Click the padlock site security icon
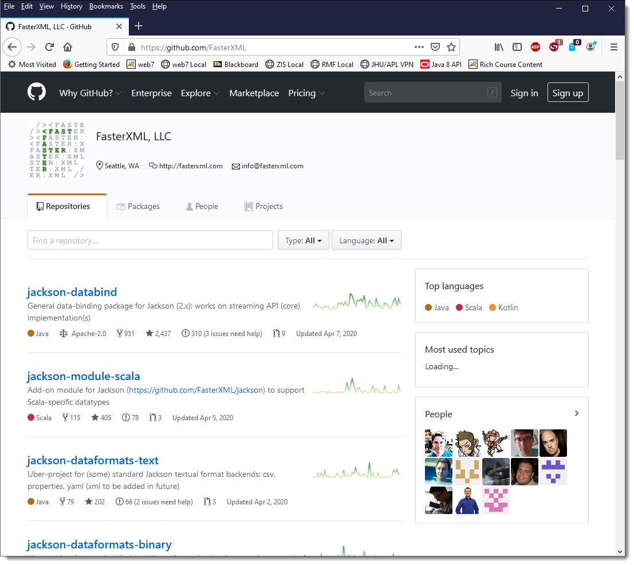Screen dimensions: 634x565 (x=132, y=48)
